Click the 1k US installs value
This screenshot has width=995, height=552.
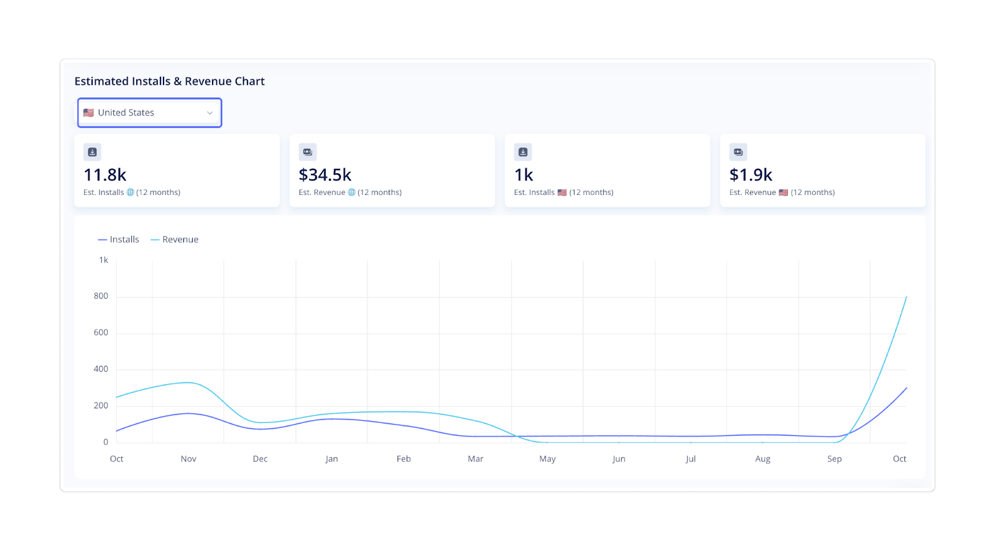click(x=524, y=175)
